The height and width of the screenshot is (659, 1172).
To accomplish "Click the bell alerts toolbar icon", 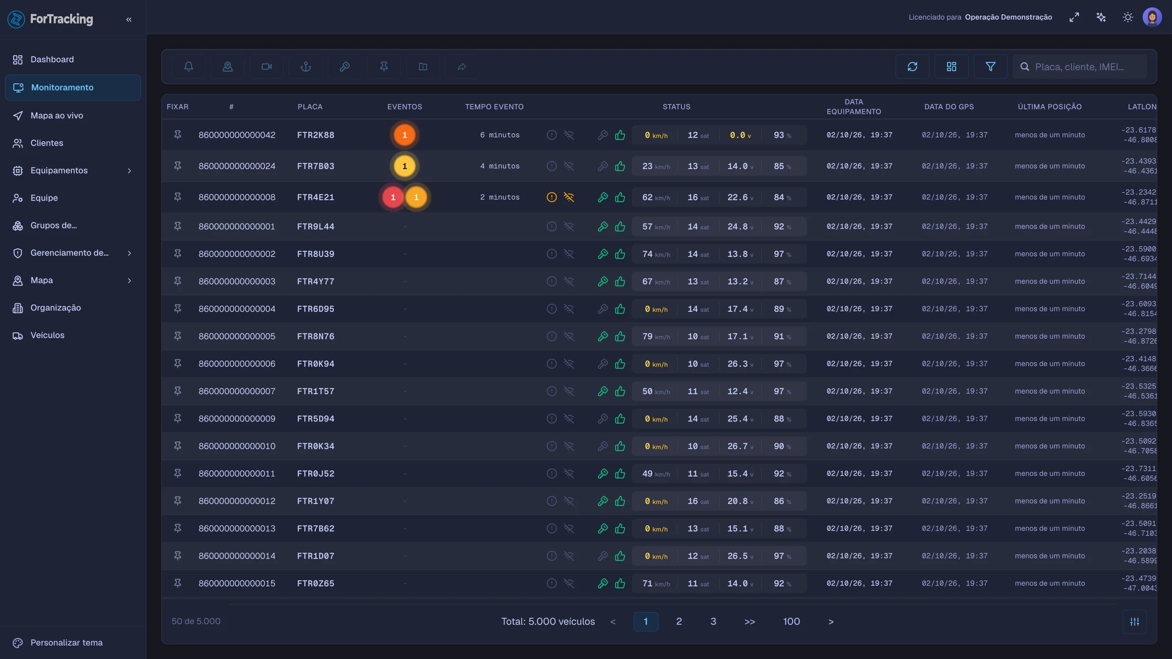I will (x=189, y=67).
